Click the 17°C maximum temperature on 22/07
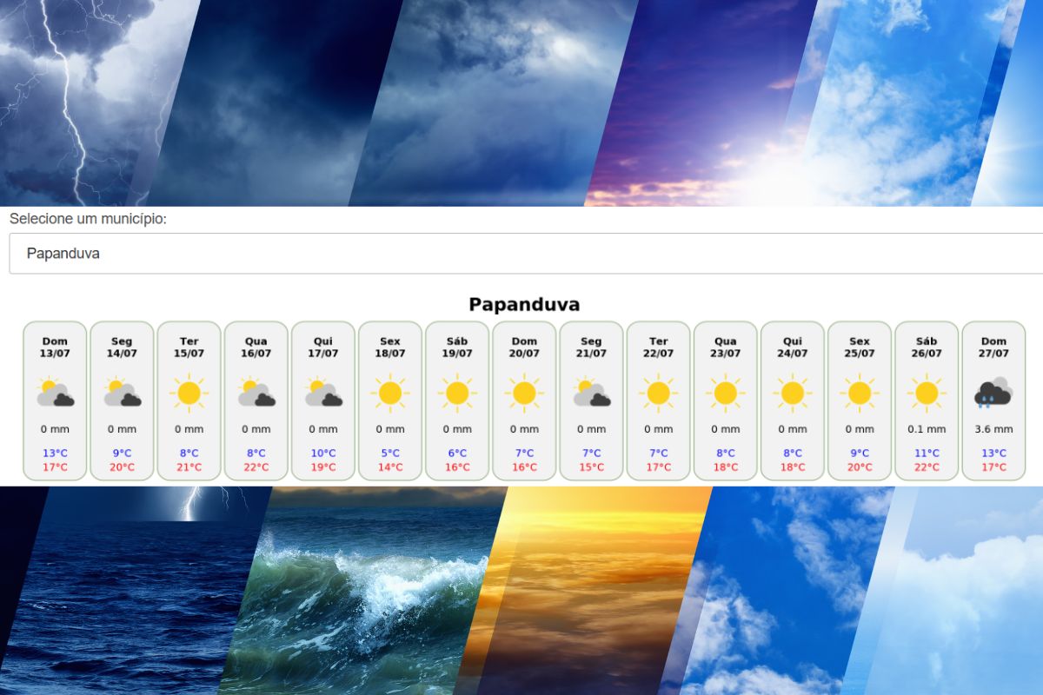Viewport: 1043px width, 695px height. point(658,467)
